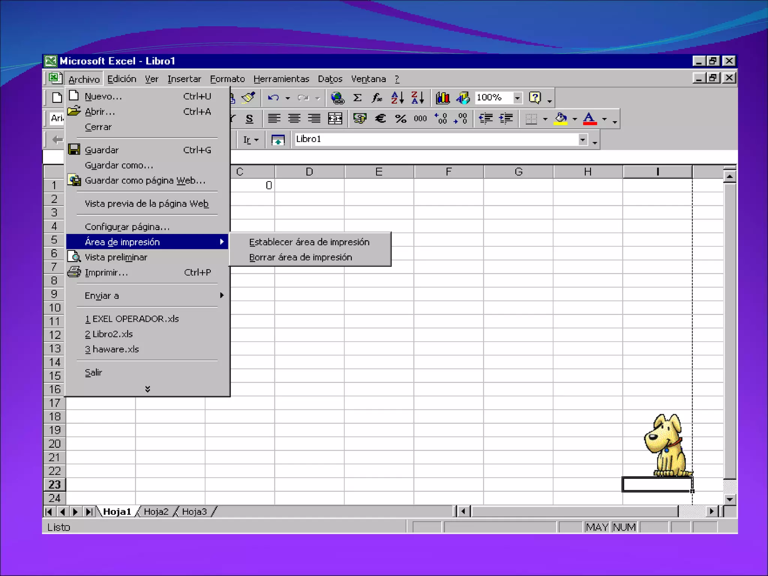The height and width of the screenshot is (576, 768).
Task: Select Establecer área de impresión
Action: pyautogui.click(x=309, y=242)
